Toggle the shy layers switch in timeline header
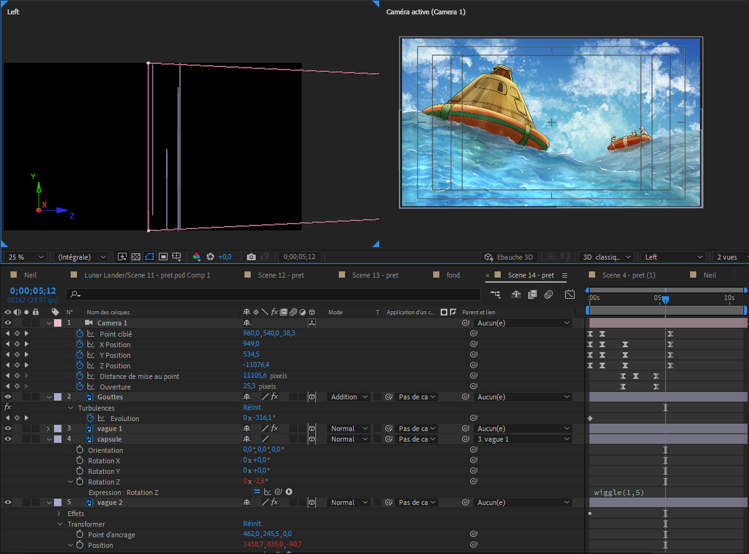Viewport: 749px width, 554px height. tap(516, 294)
